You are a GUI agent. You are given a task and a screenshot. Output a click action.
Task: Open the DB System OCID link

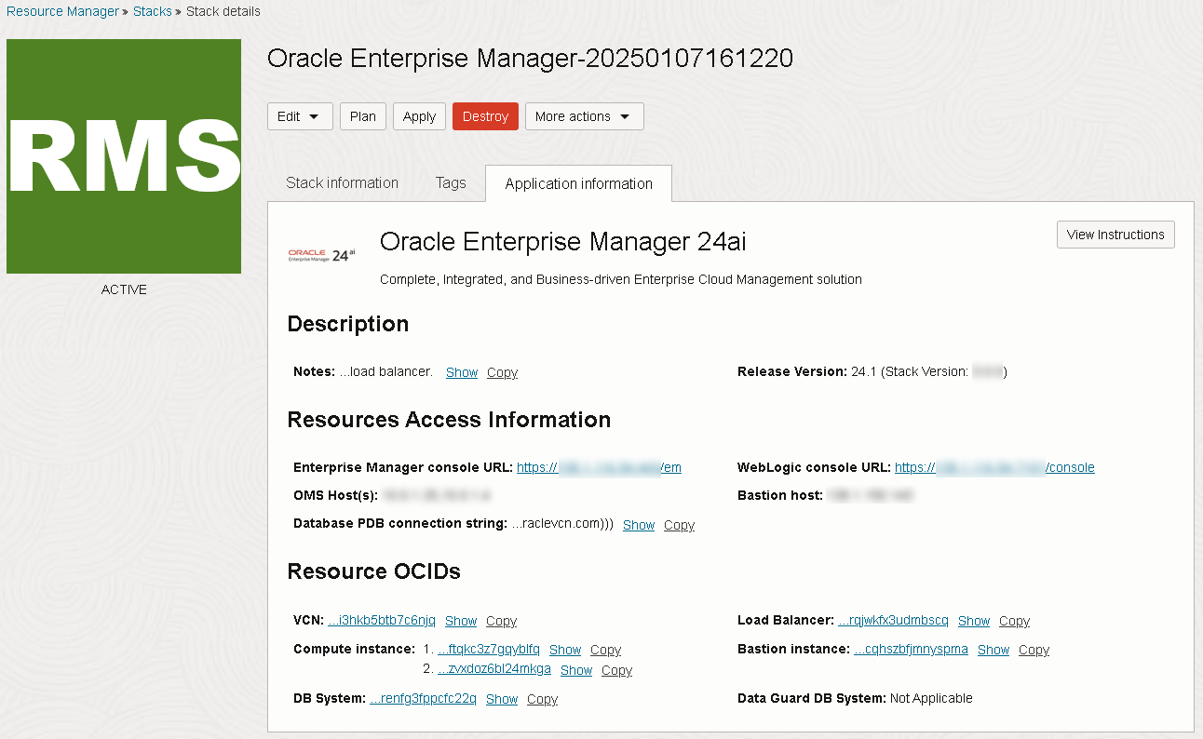point(423,699)
